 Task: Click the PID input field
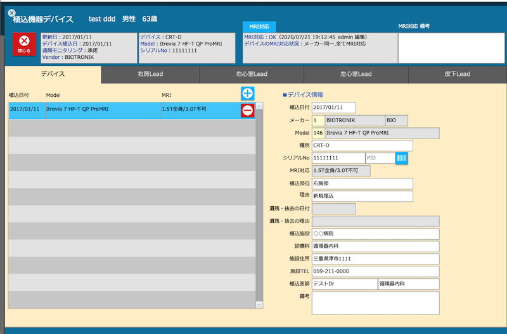click(x=380, y=158)
